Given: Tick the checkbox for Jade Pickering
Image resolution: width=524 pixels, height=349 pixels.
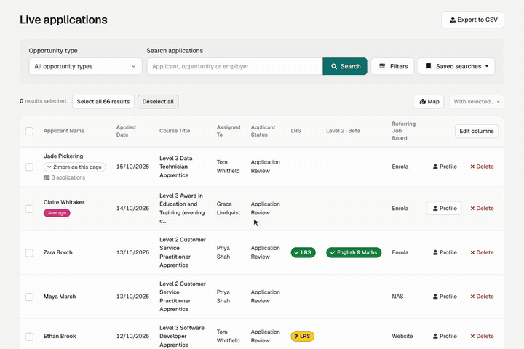Looking at the screenshot, I should (29, 167).
